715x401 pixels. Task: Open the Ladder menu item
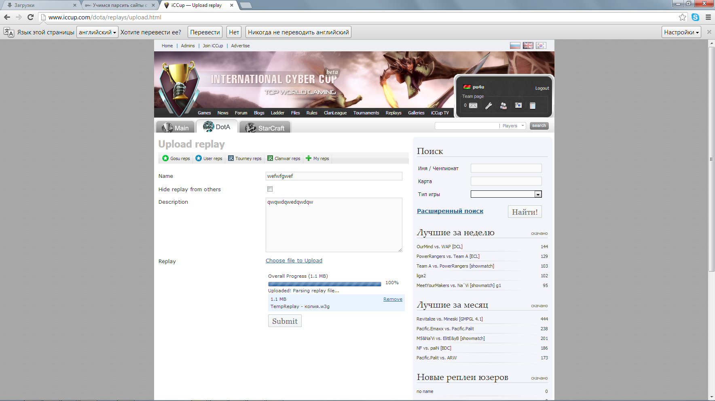(277, 113)
